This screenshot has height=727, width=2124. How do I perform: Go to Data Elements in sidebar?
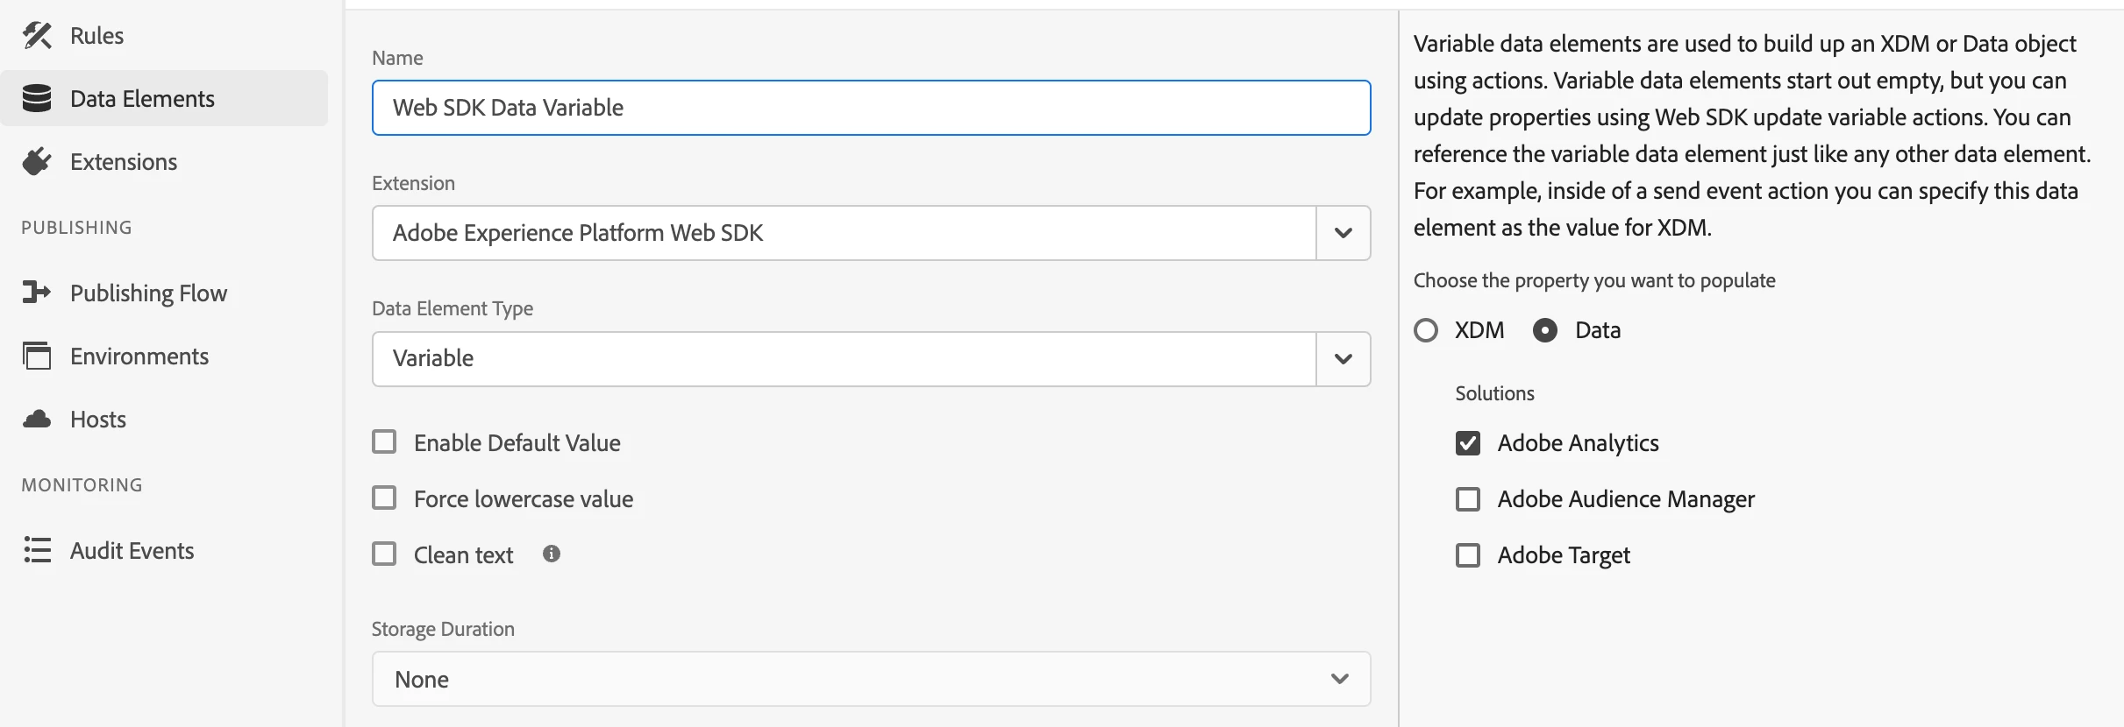(x=164, y=98)
